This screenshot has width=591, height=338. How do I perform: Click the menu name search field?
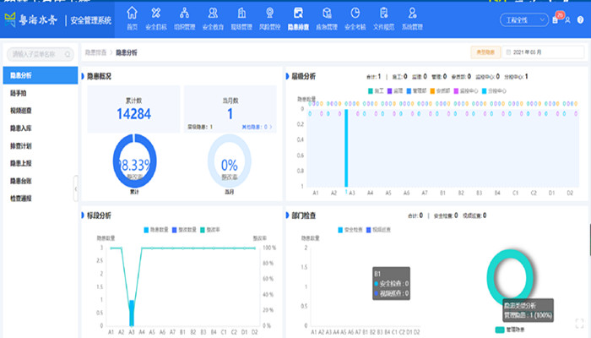pos(38,54)
